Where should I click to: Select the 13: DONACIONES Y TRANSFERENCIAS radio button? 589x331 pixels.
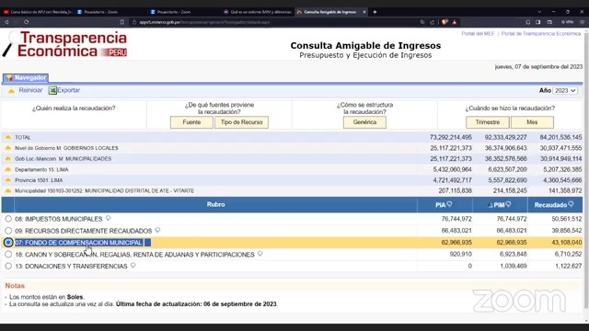tap(8, 266)
